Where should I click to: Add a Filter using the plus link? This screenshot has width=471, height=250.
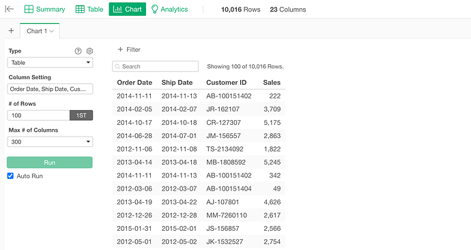coord(129,50)
